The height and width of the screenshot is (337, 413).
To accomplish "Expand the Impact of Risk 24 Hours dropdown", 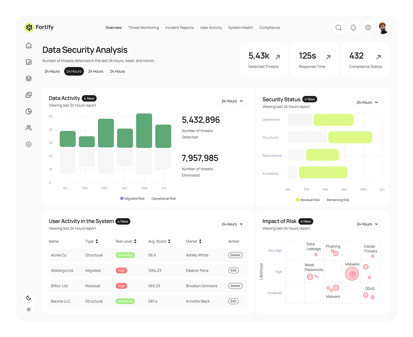I will point(367,224).
